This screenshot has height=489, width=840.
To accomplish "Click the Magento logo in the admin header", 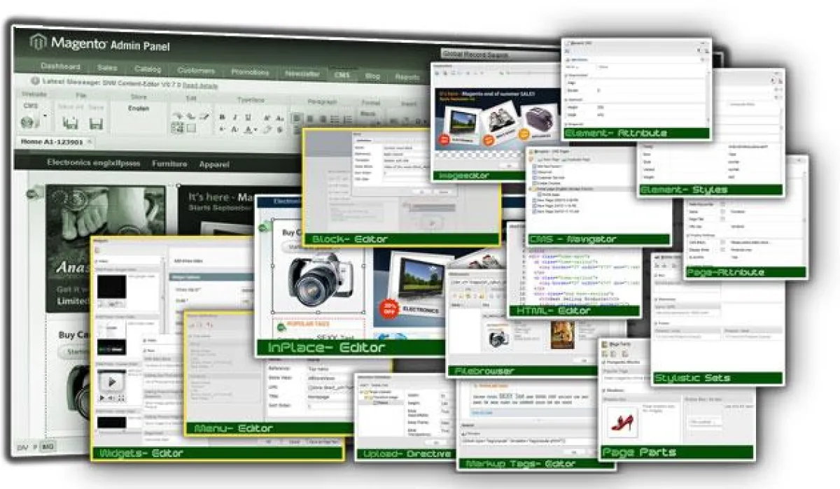I will [39, 42].
